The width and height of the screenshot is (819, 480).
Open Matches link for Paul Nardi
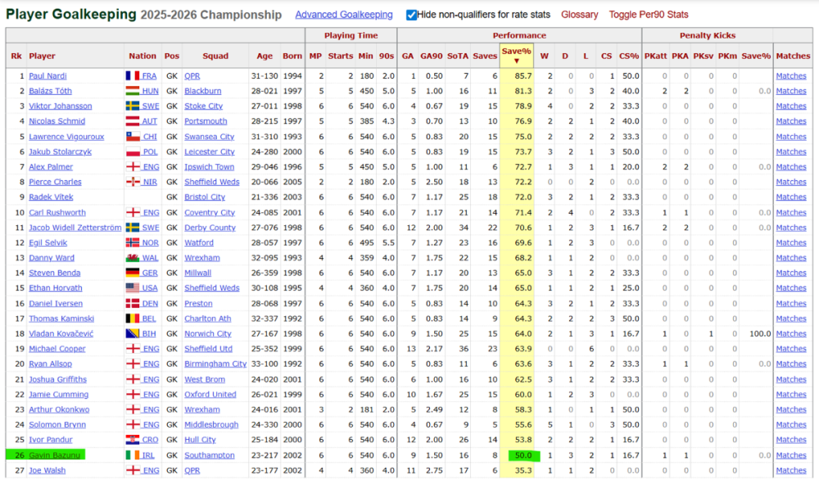pyautogui.click(x=791, y=76)
